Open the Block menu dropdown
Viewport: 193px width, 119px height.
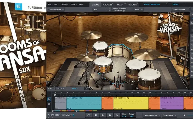(60, 88)
